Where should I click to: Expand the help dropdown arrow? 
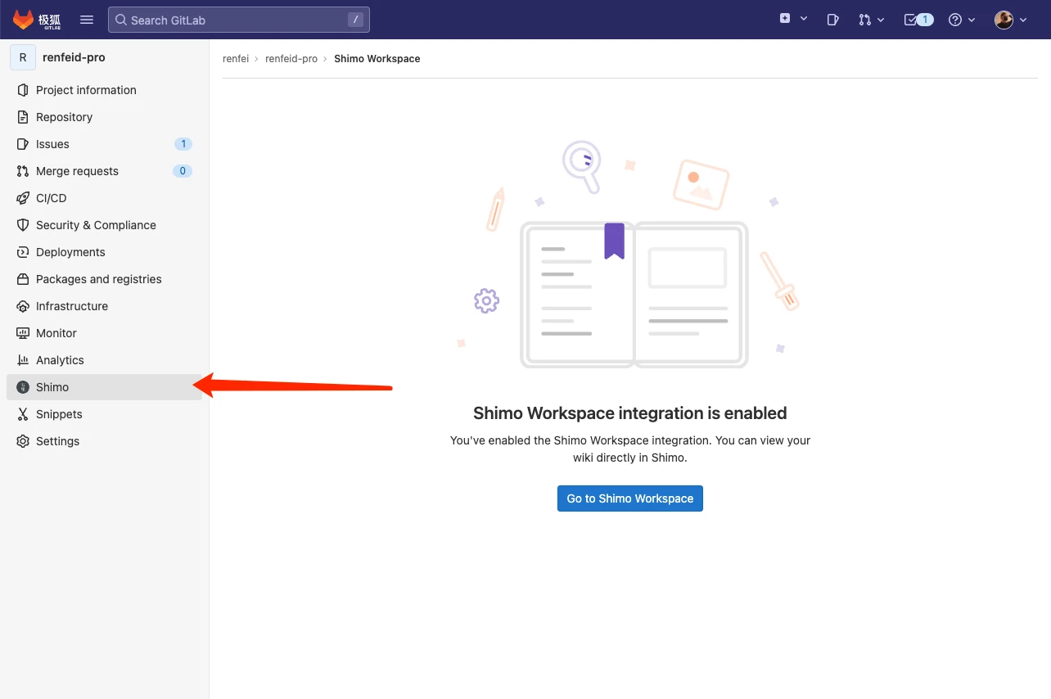click(972, 20)
